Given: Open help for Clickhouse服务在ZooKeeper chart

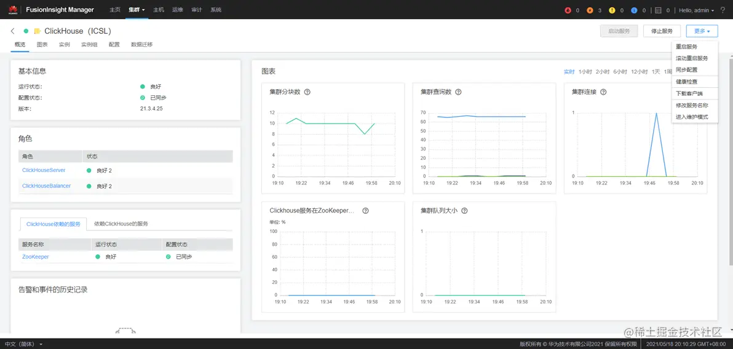Looking at the screenshot, I should (365, 211).
